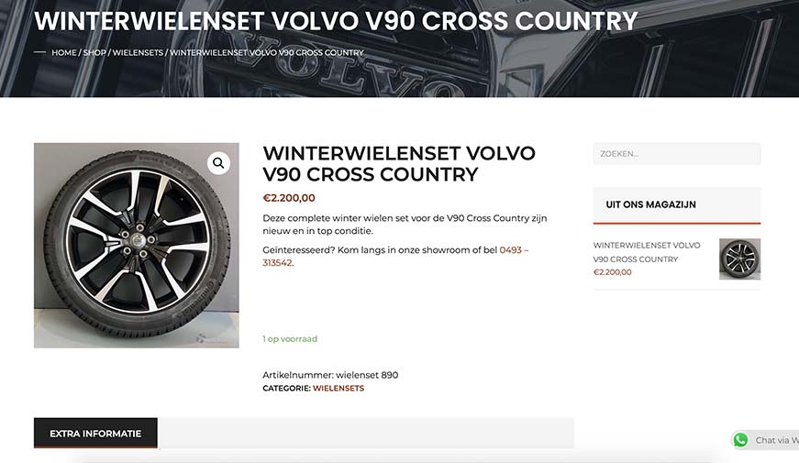This screenshot has height=463, width=799.
Task: Select the EXTRA INFORMATIE tab
Action: [95, 434]
